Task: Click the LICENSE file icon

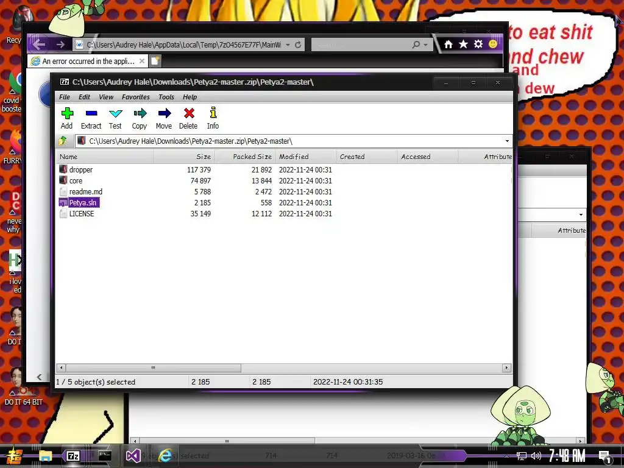Action: [63, 214]
